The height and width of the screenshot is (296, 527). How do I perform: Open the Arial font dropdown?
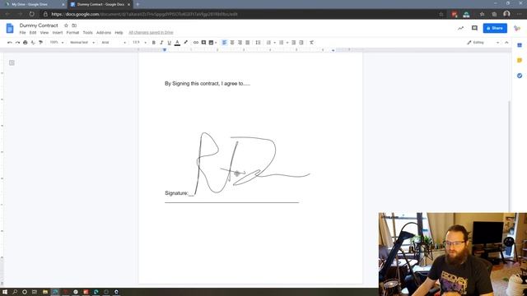point(114,43)
